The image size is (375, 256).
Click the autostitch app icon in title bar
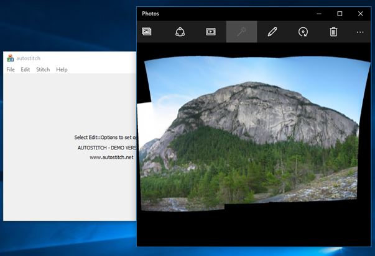coord(10,58)
